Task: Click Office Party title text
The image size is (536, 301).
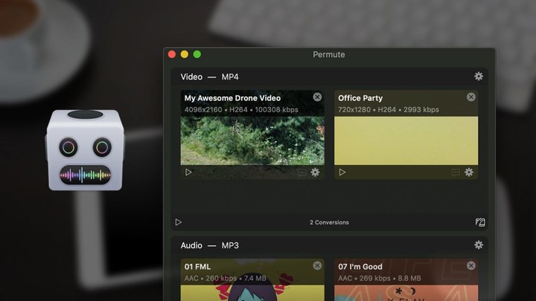Action: (360, 98)
